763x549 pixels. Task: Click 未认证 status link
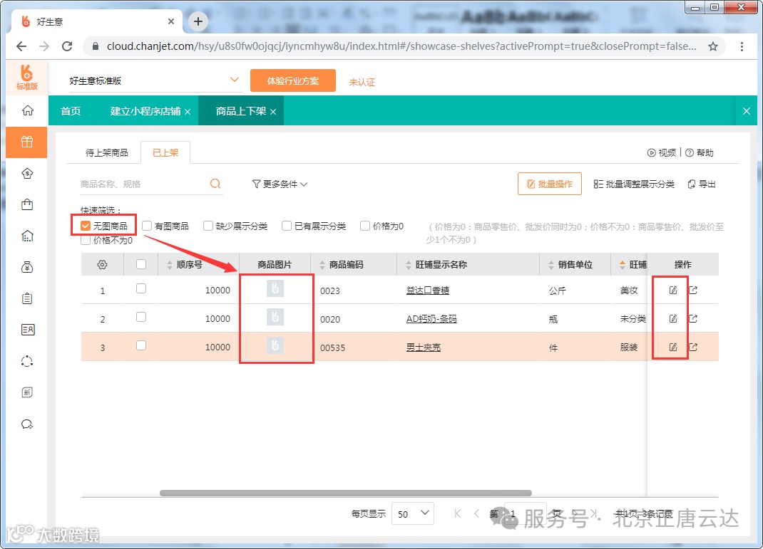tap(362, 82)
